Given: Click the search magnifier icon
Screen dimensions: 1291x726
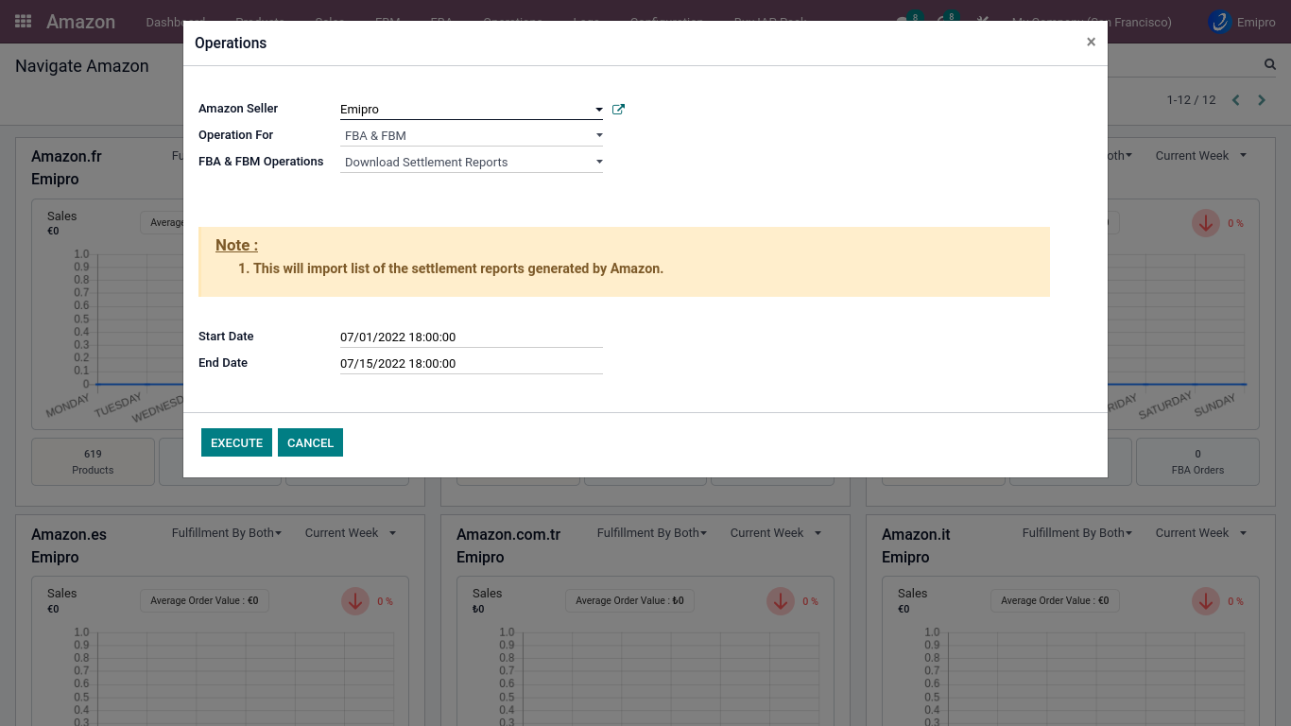Looking at the screenshot, I should [x=1270, y=64].
